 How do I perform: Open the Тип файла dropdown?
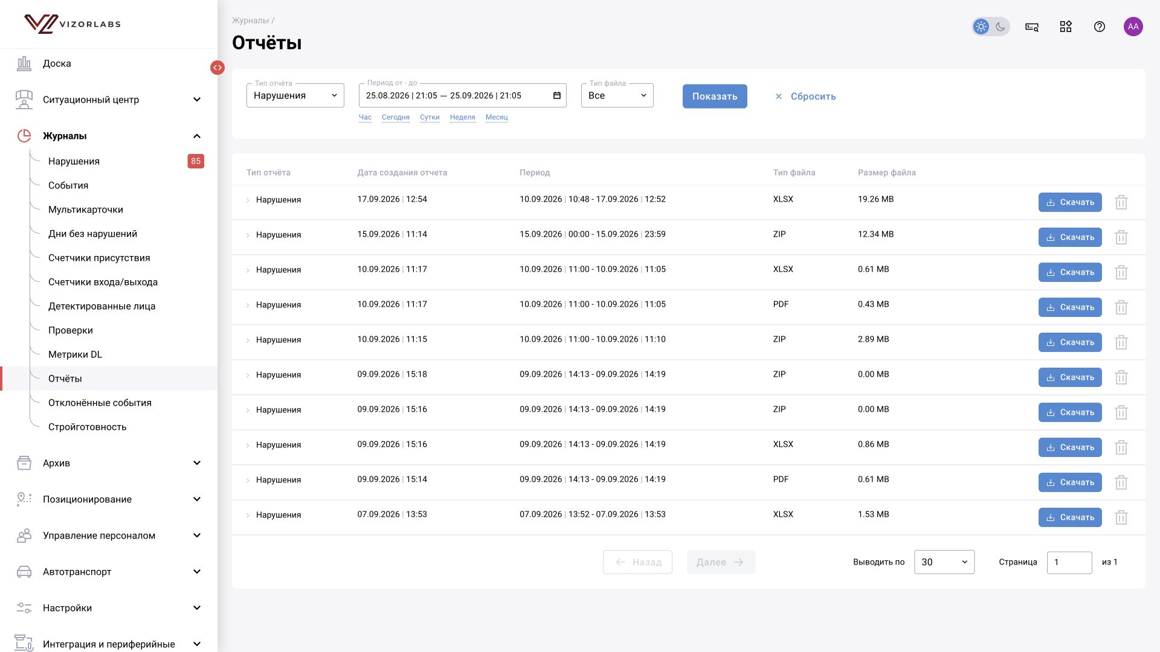tap(617, 95)
